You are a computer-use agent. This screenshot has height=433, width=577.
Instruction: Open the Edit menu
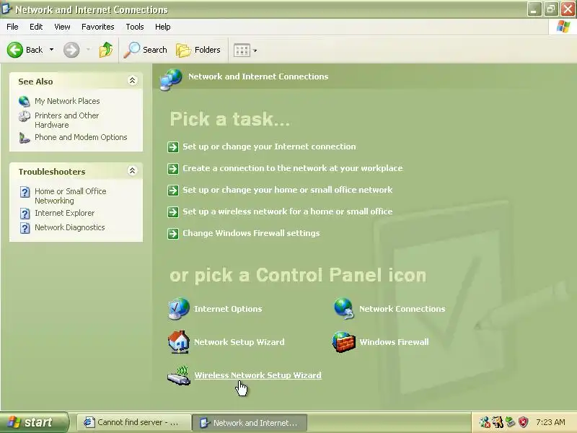coord(36,27)
